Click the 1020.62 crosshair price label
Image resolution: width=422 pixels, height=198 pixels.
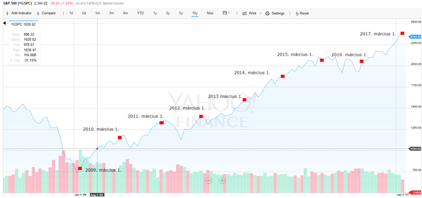point(415,148)
